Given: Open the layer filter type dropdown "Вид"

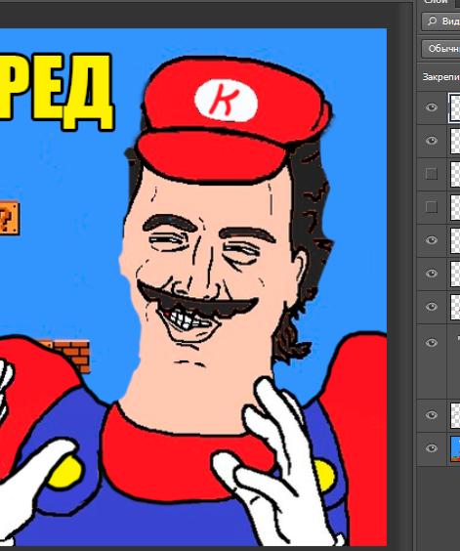Looking at the screenshot, I should tap(441, 21).
